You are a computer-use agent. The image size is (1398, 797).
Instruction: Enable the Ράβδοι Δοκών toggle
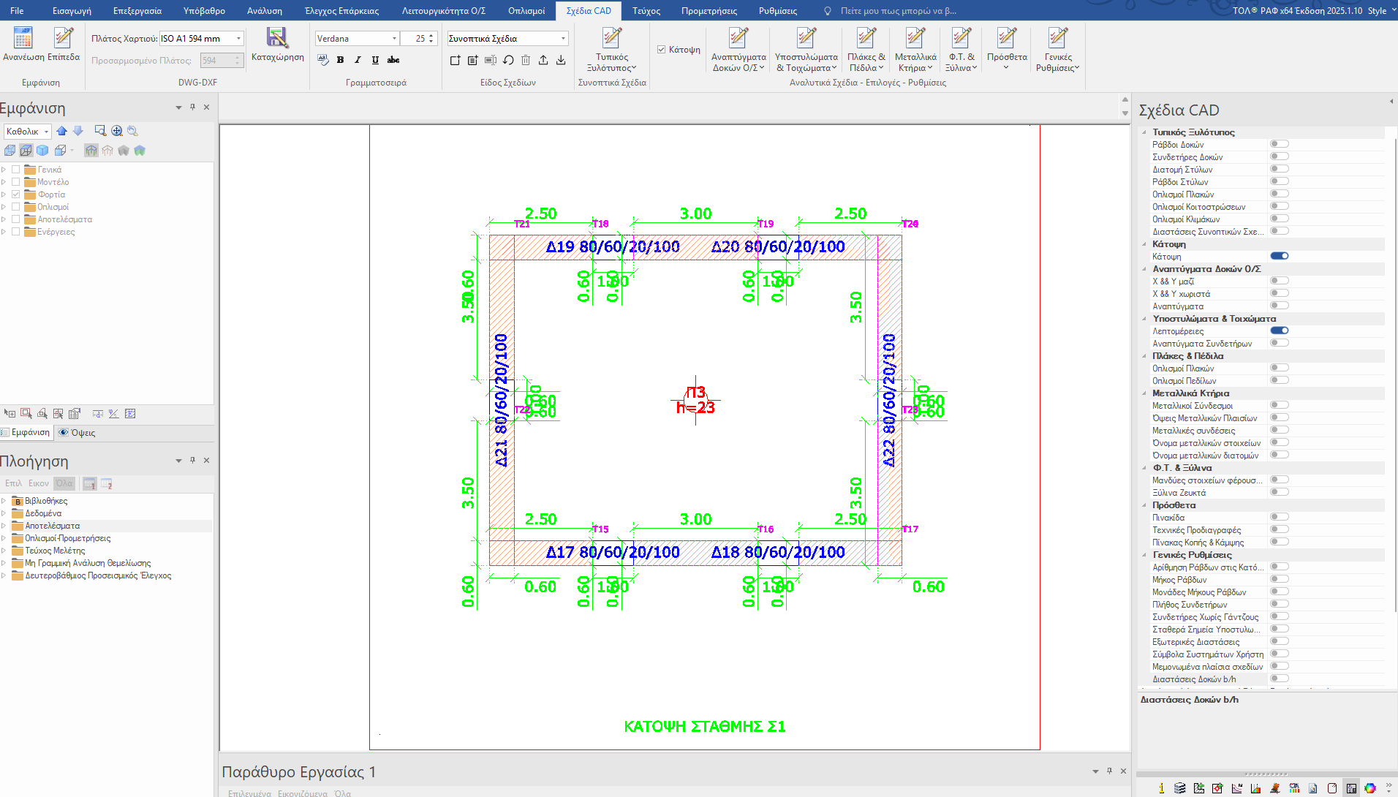point(1279,144)
